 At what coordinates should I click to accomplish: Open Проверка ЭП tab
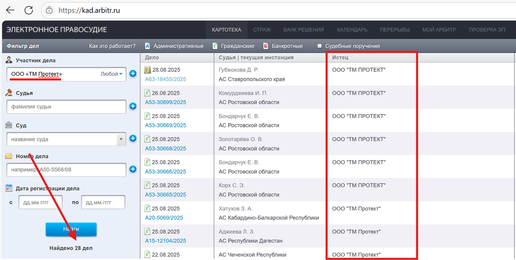point(487,30)
